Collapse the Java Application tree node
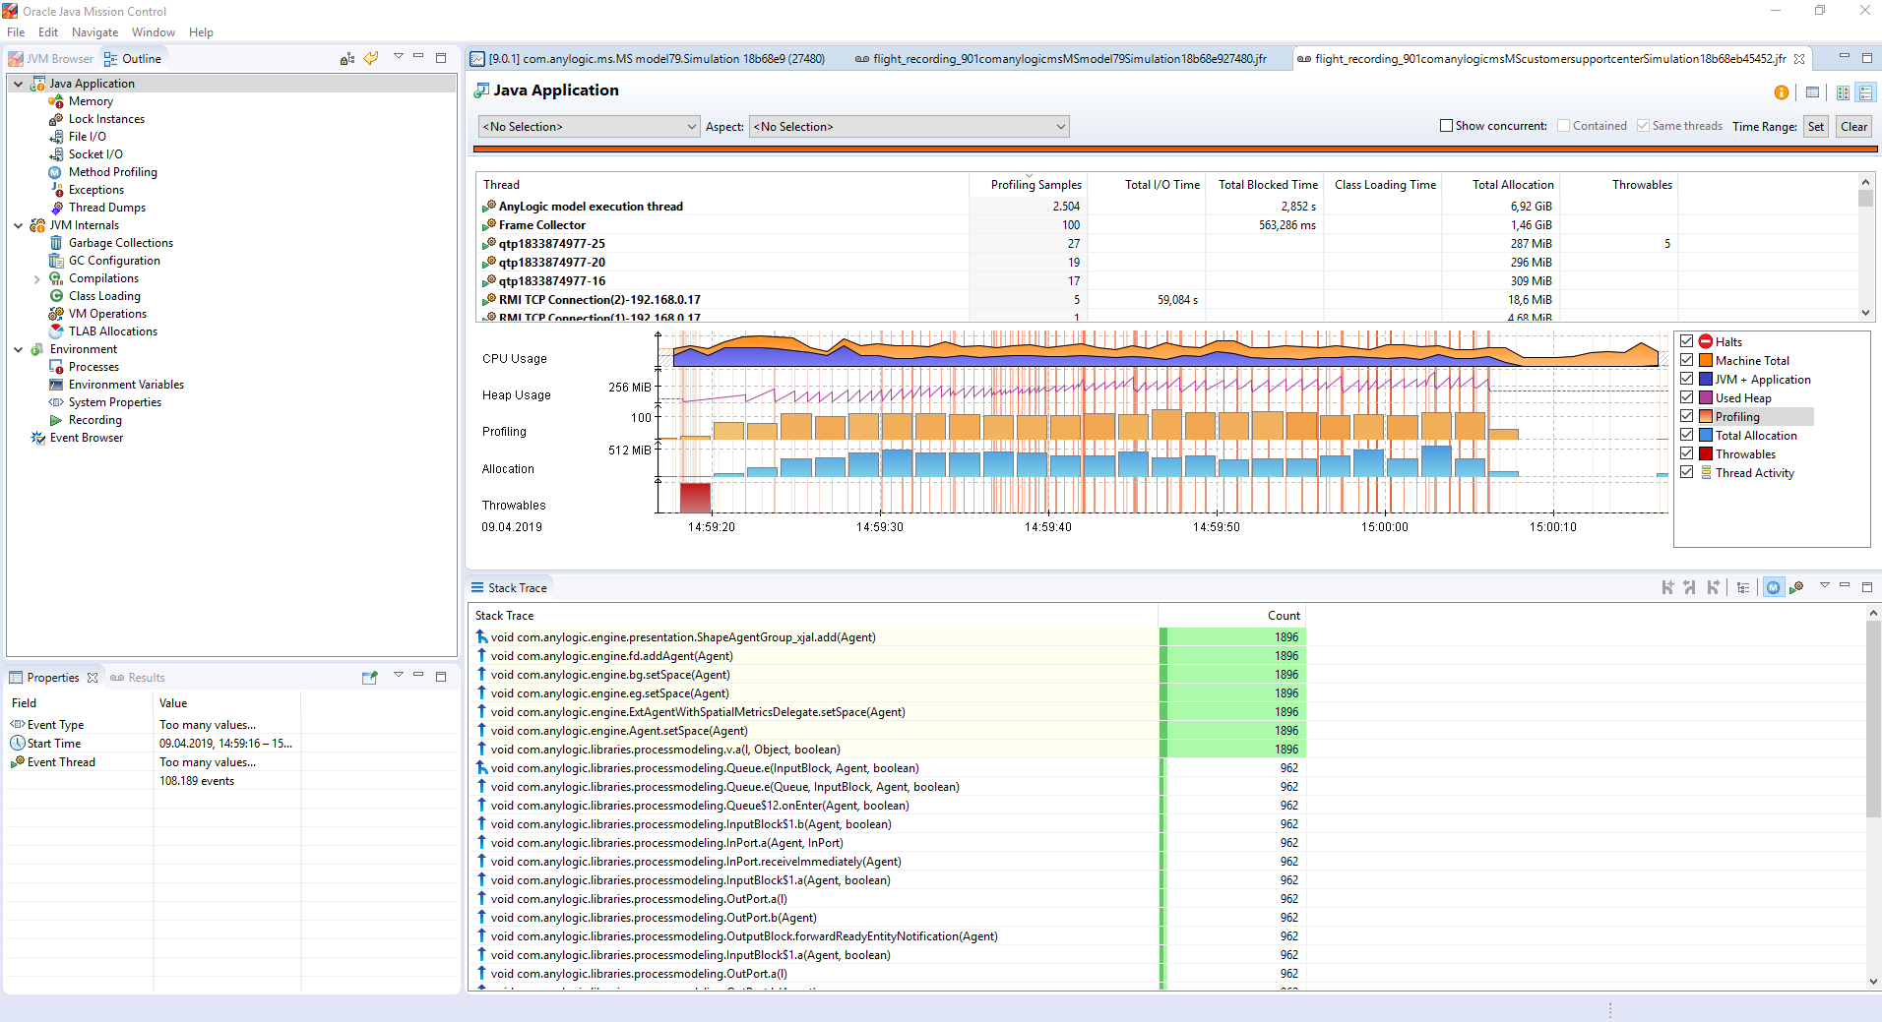 click(x=19, y=84)
